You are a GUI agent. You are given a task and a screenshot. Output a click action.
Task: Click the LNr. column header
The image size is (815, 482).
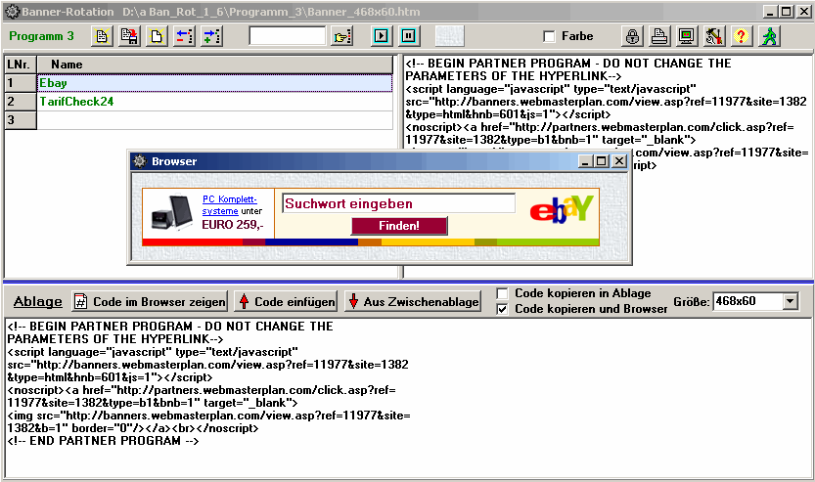(x=21, y=65)
